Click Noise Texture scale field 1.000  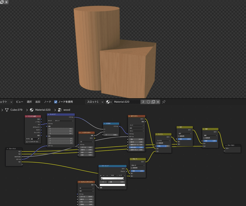(x=86, y=147)
